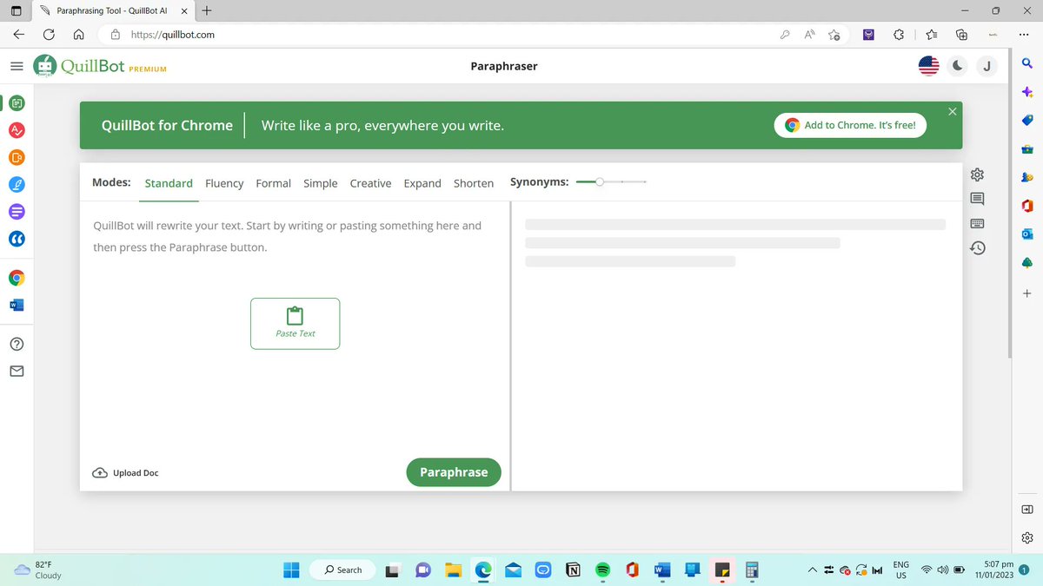Open the Citation Generator quote-mark icon
The width and height of the screenshot is (1043, 586).
17,238
